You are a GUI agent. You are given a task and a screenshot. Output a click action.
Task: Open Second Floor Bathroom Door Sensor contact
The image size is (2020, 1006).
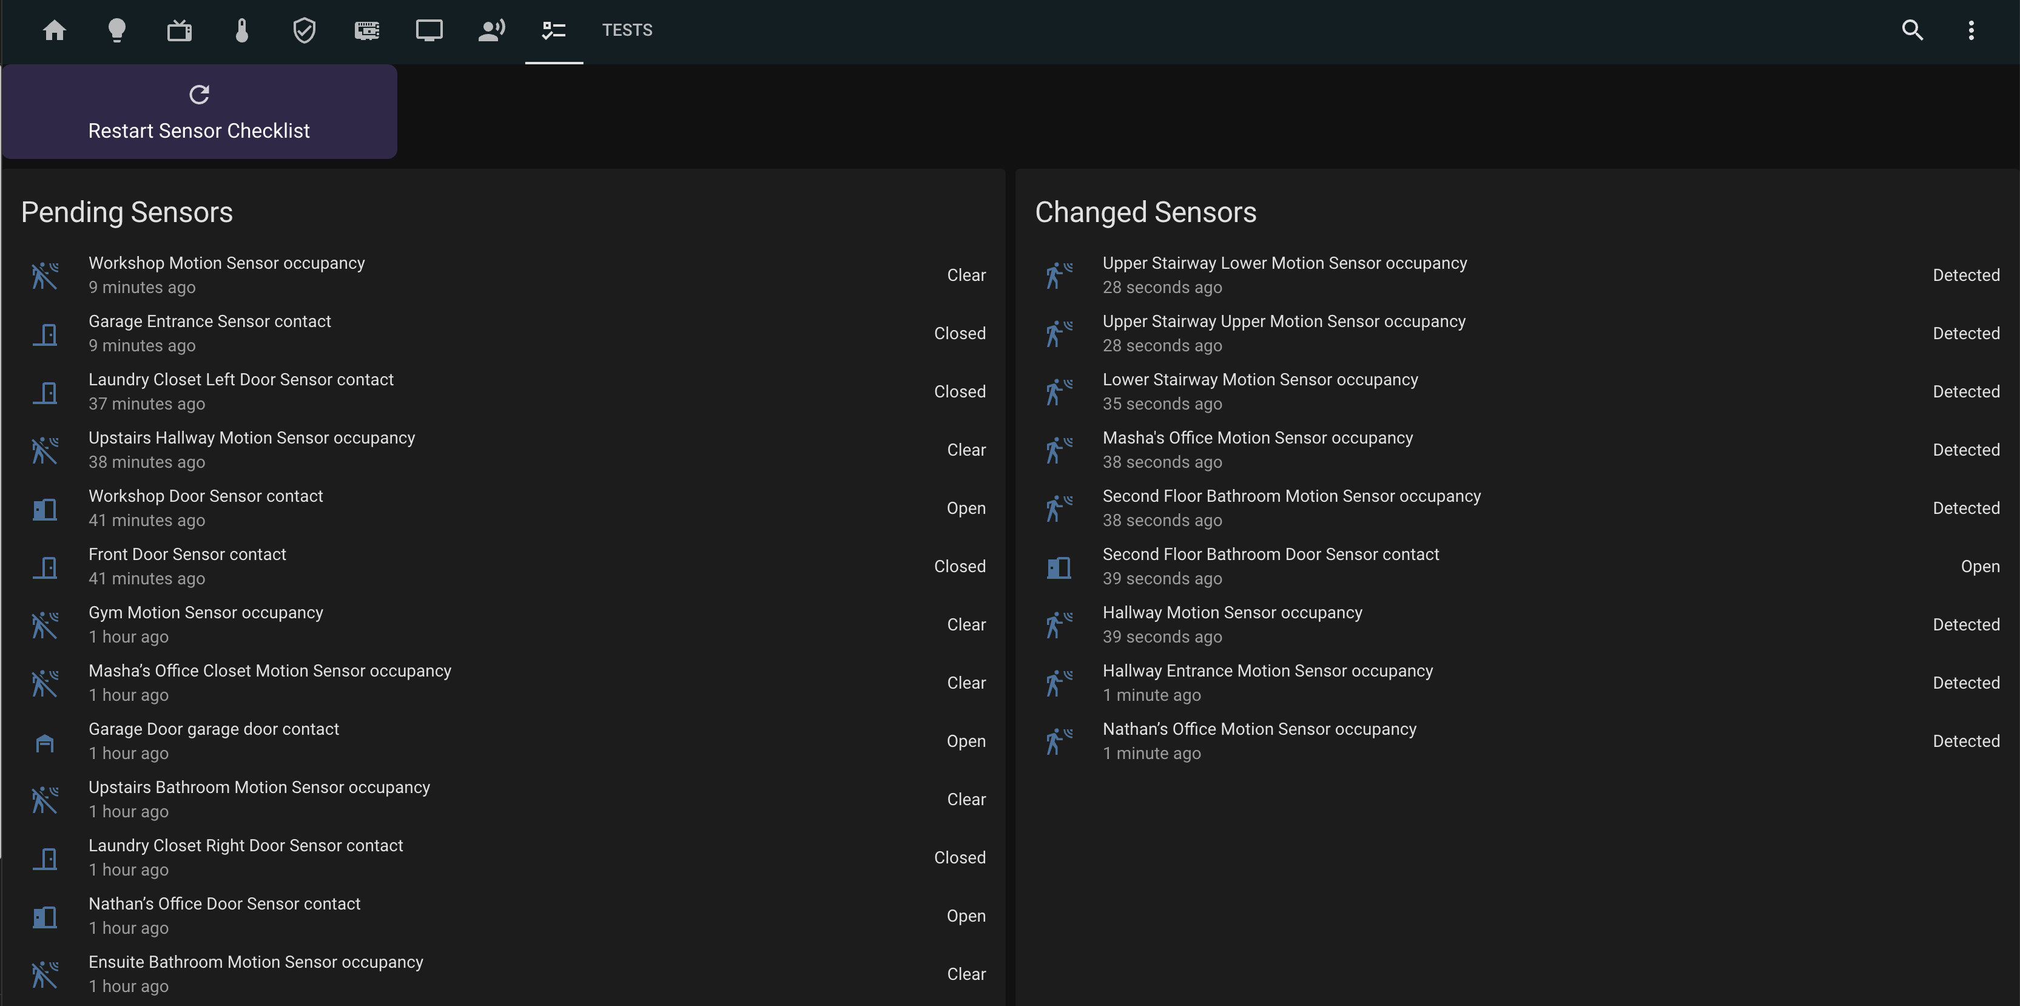pos(1270,555)
